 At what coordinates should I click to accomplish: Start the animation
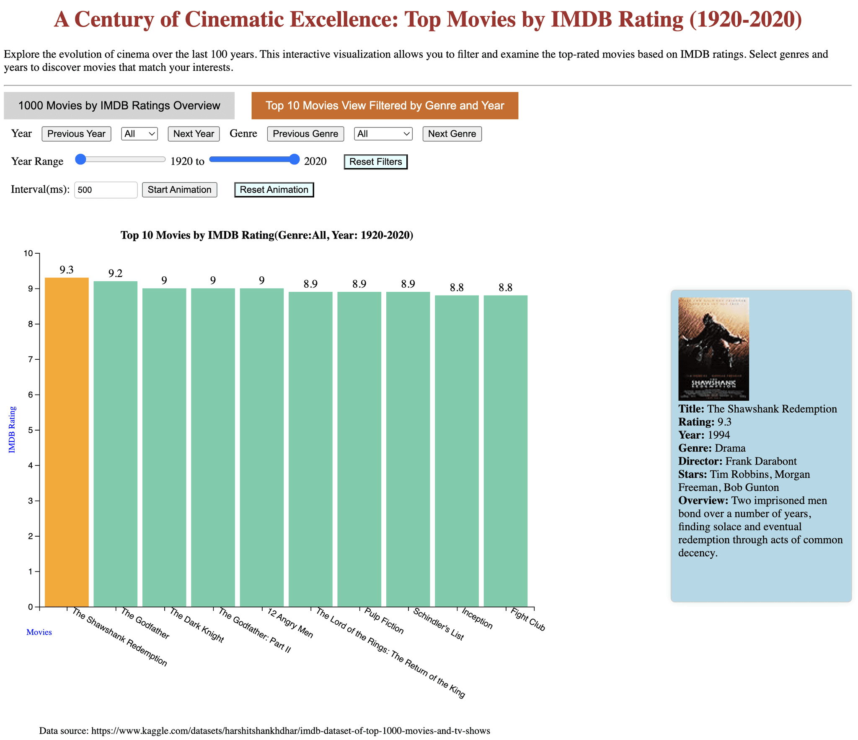(179, 190)
